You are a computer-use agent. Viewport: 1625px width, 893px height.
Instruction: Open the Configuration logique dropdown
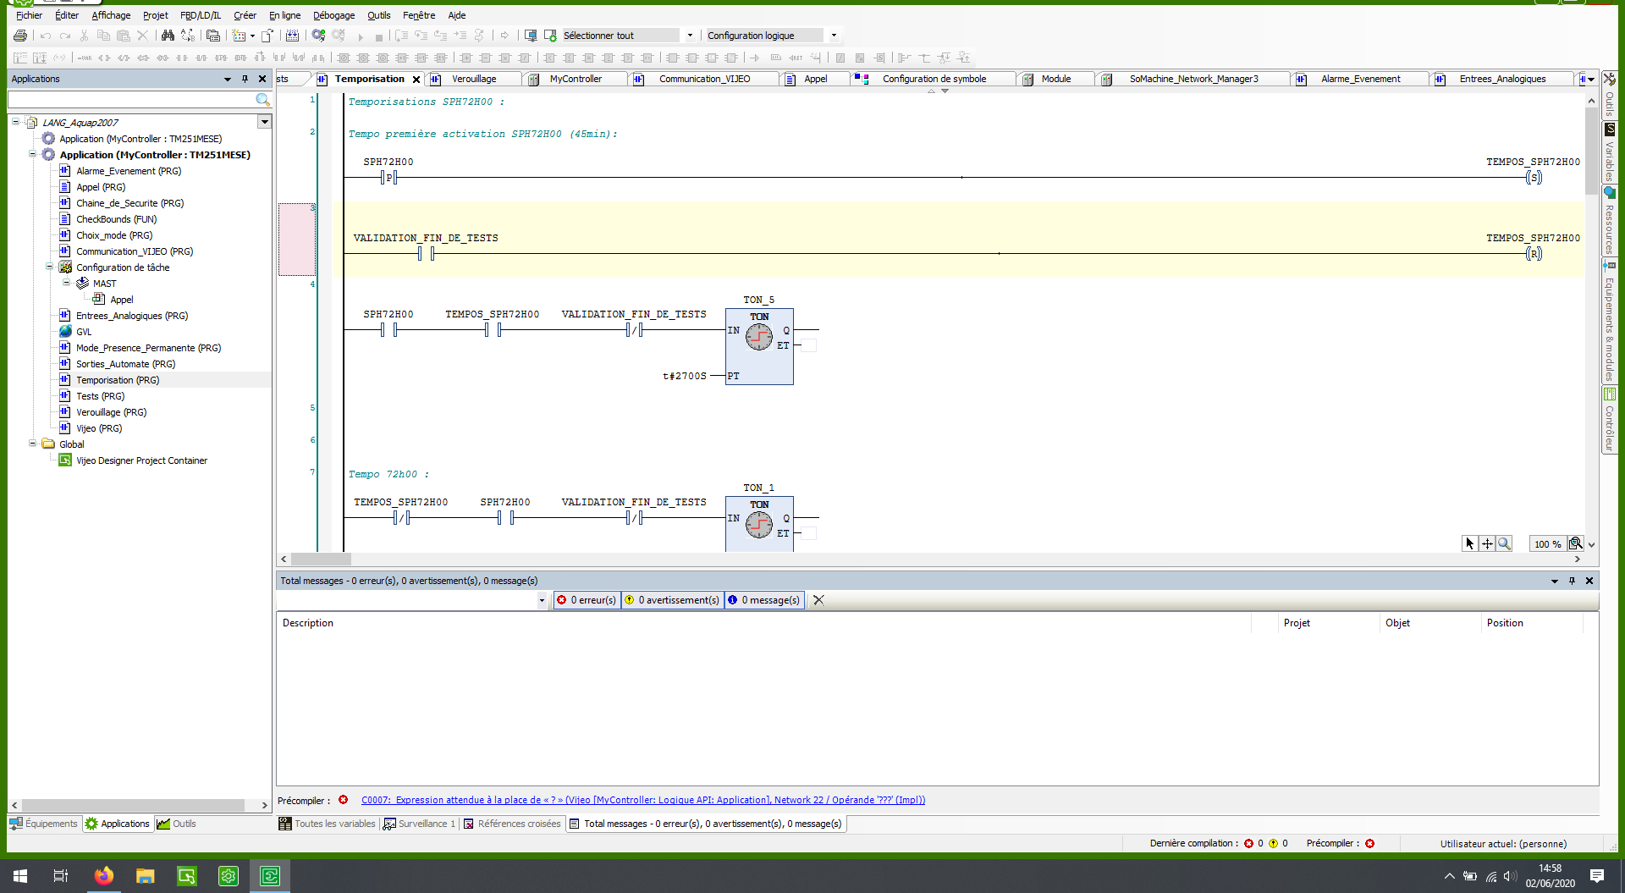[834, 36]
